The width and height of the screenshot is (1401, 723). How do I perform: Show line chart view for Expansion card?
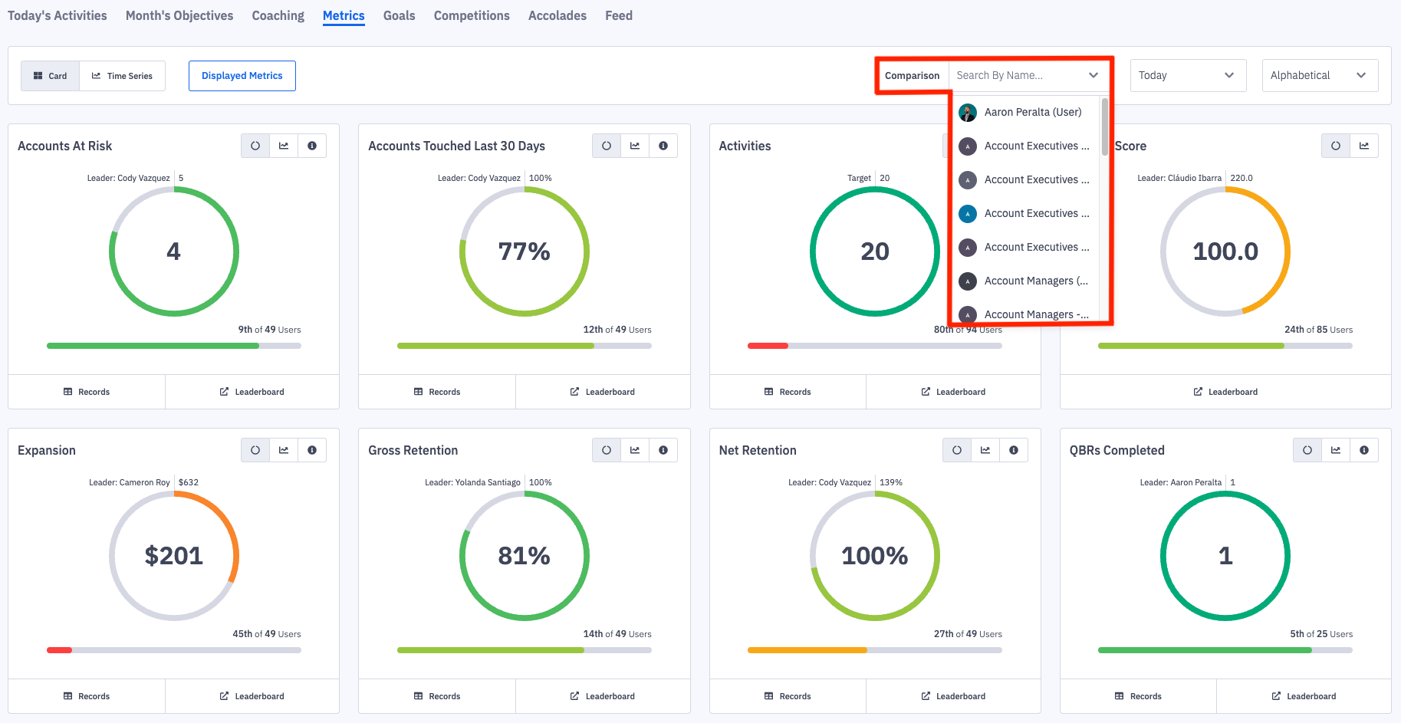(x=284, y=450)
